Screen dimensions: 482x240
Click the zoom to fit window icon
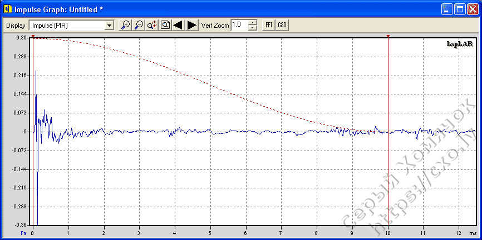click(x=165, y=25)
